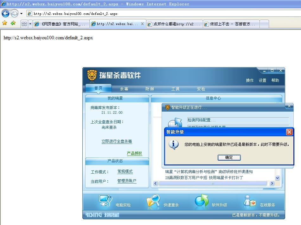Minimize the Rising antivirus window
This screenshot has height=225, width=301.
point(264,71)
